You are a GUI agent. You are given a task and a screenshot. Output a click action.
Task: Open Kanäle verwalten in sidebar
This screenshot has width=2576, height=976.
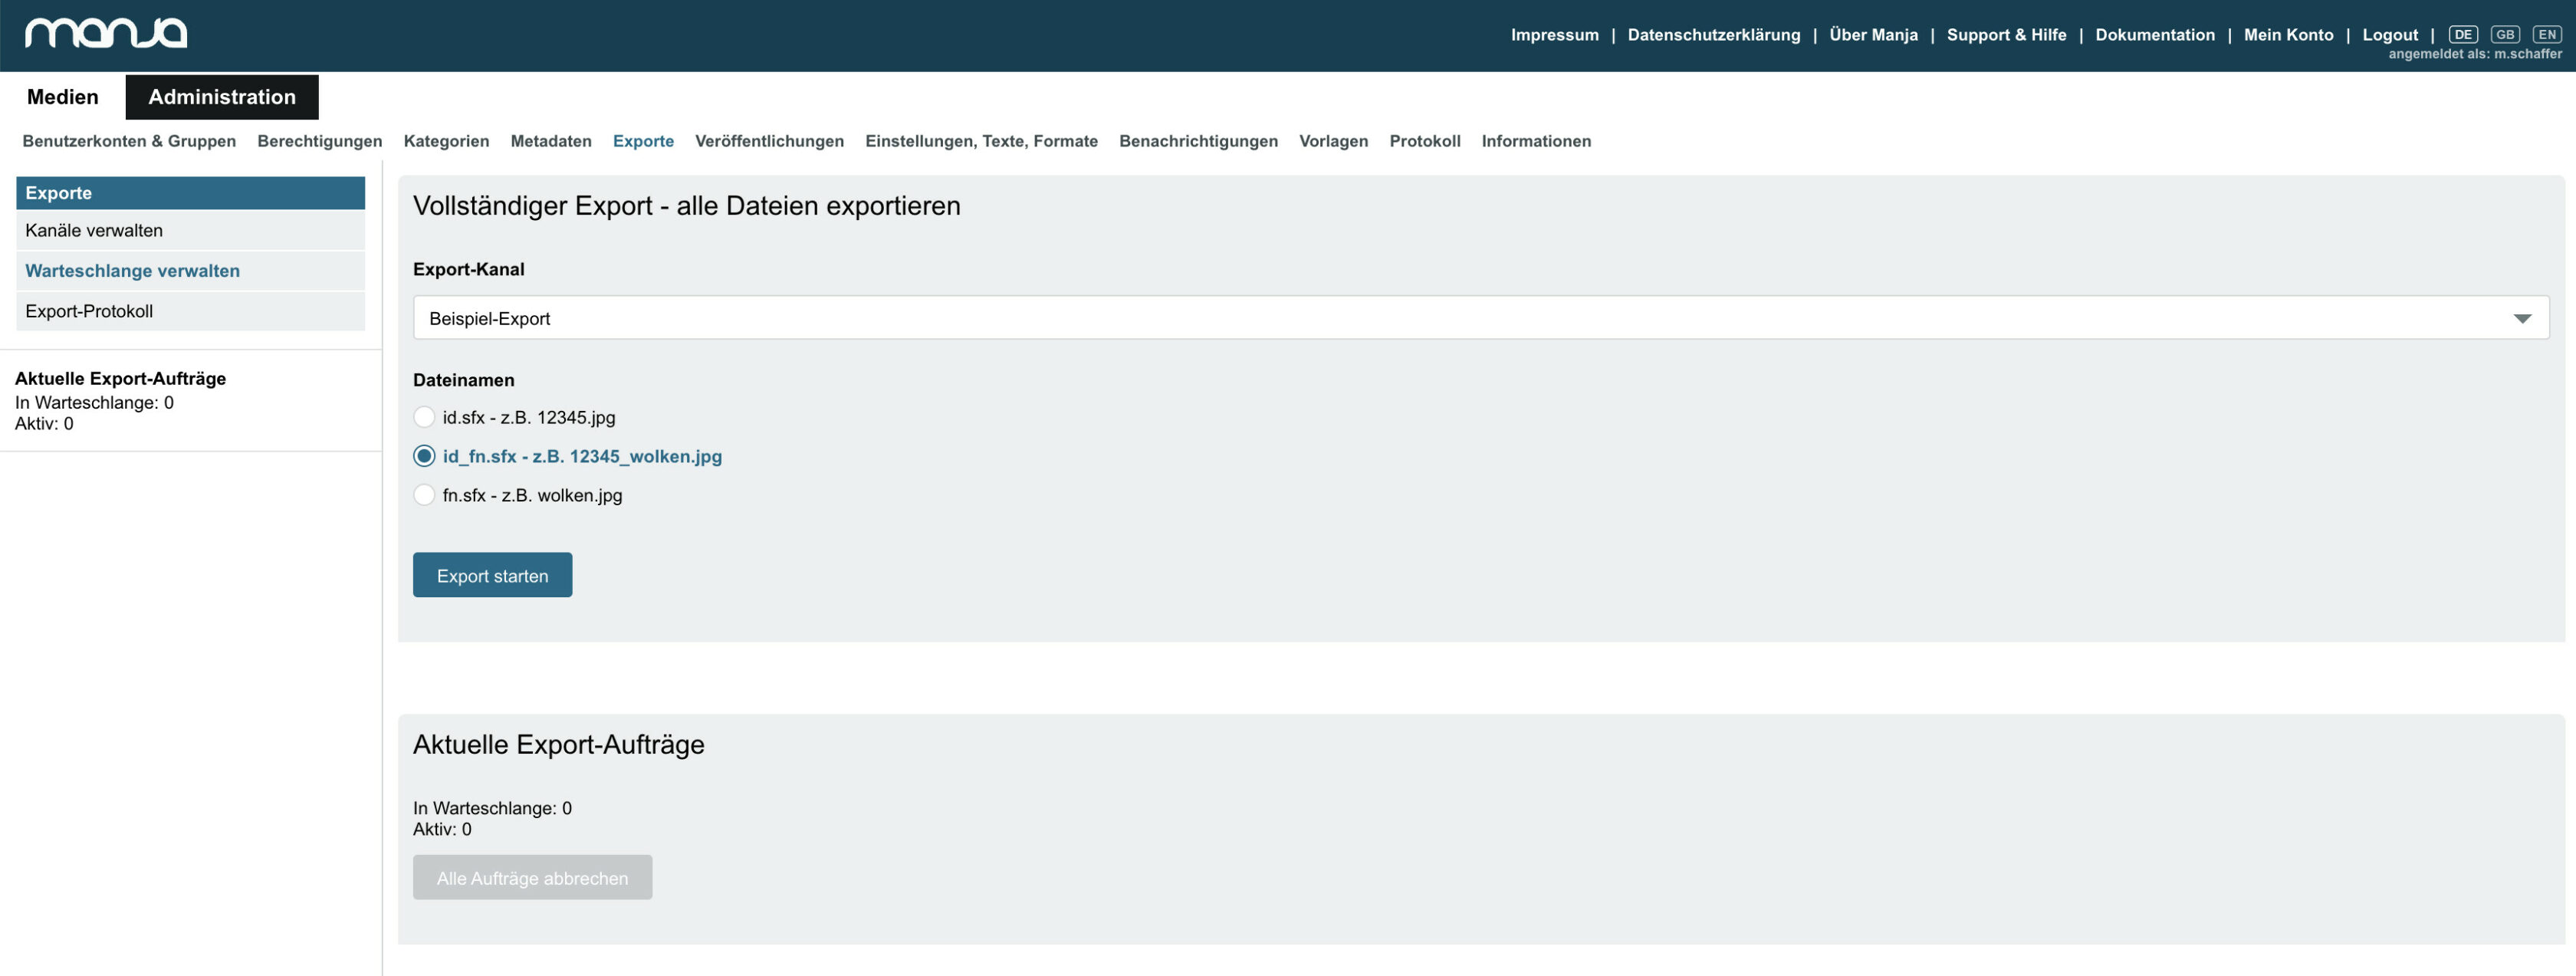(190, 230)
